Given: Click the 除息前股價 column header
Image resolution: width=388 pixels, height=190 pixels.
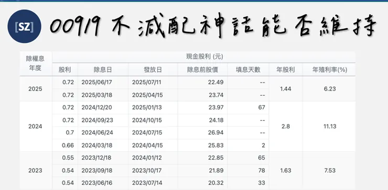Looking at the screenshot, I should pyautogui.click(x=202, y=70).
